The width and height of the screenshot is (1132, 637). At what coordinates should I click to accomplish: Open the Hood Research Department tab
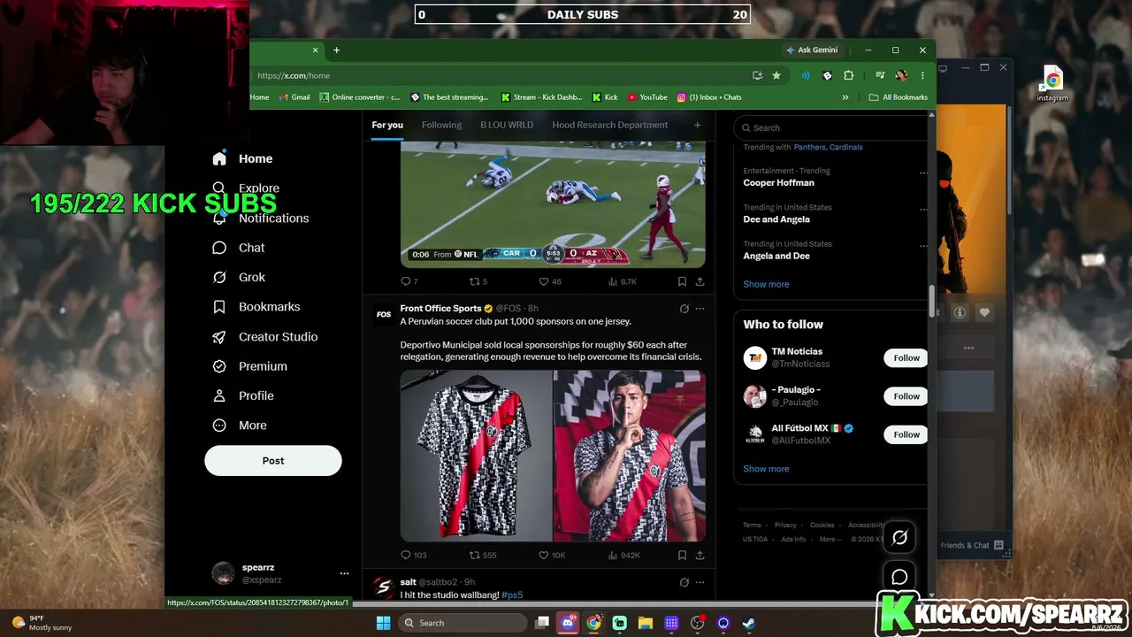tap(610, 125)
